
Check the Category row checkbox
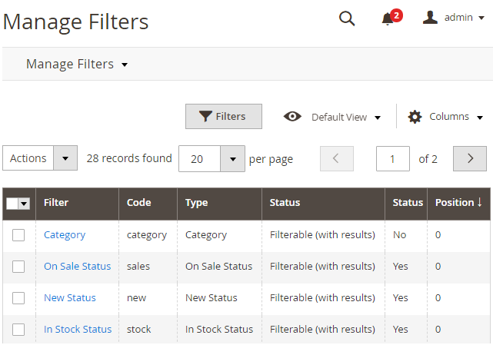click(x=18, y=235)
